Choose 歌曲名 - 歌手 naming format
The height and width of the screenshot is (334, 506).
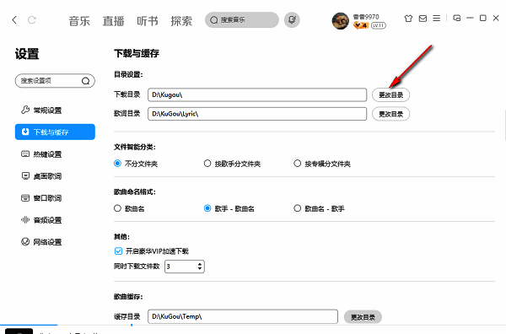click(319, 208)
